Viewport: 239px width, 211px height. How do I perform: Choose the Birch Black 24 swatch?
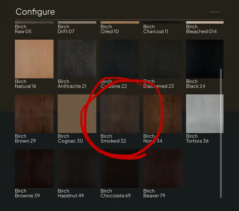205,59
